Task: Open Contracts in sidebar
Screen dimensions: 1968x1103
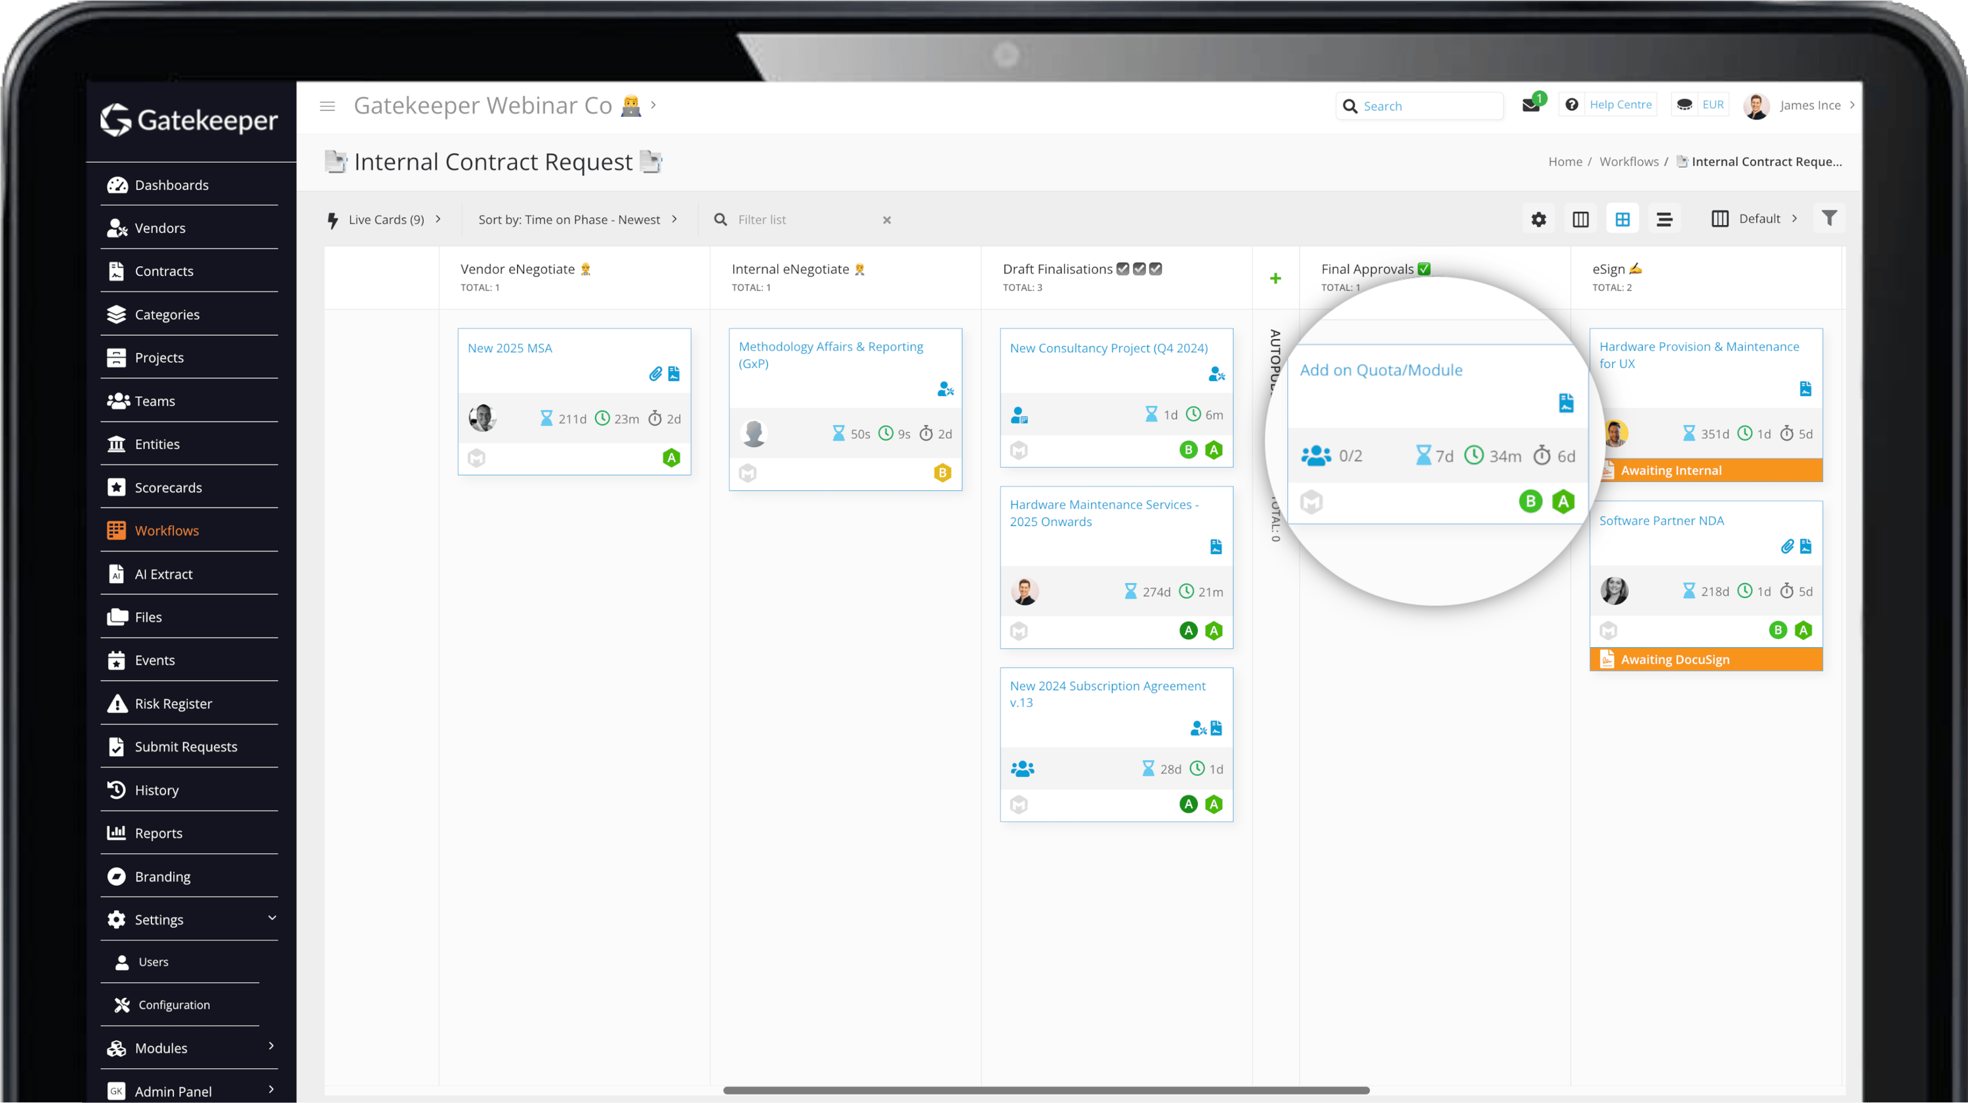Action: click(163, 271)
